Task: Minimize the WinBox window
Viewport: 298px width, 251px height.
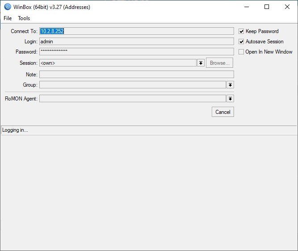Action: pyautogui.click(x=247, y=7)
